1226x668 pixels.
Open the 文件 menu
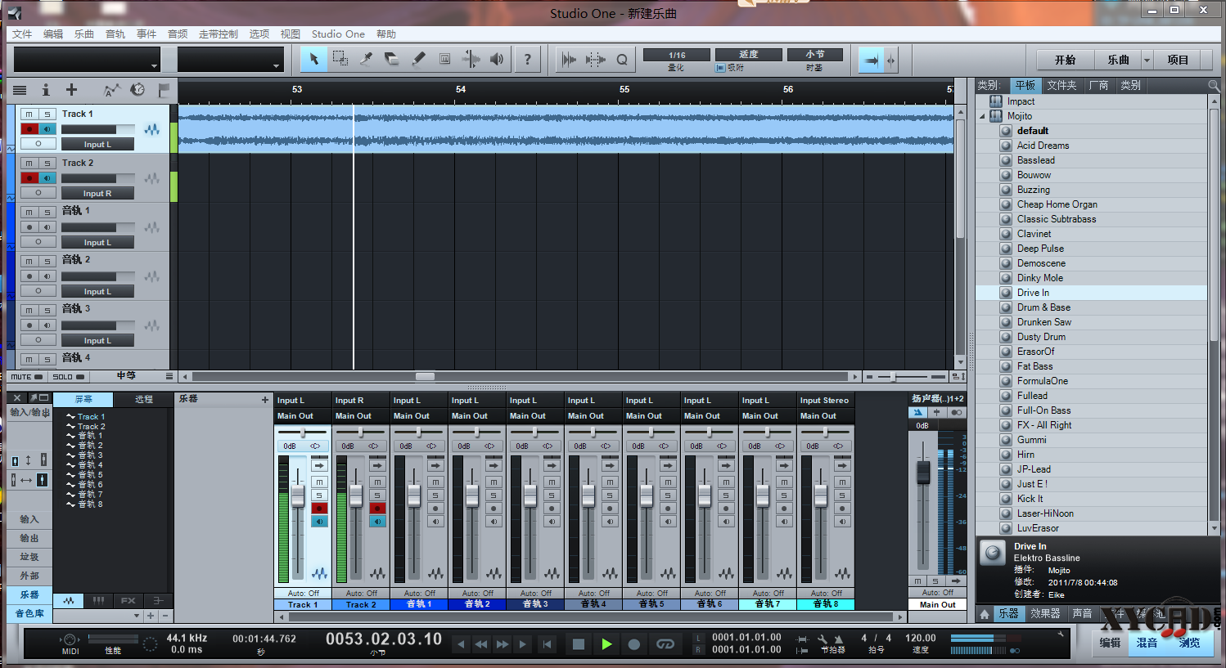(x=22, y=34)
